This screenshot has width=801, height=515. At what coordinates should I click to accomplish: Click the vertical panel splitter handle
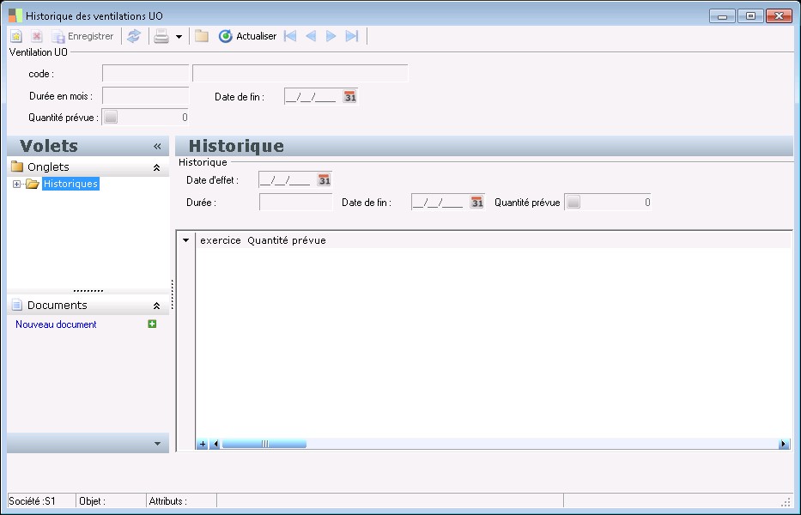(x=173, y=294)
